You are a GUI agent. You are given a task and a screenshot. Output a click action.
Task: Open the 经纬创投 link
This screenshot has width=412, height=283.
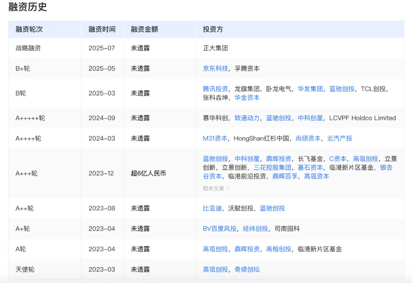(255, 229)
